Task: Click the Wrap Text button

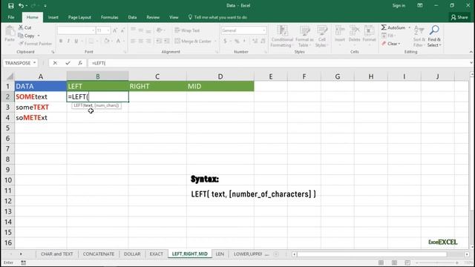Action: (187, 30)
